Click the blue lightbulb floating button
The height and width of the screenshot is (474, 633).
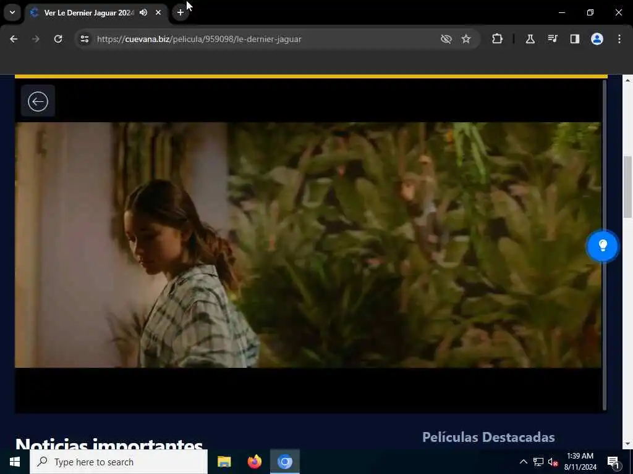pyautogui.click(x=602, y=246)
